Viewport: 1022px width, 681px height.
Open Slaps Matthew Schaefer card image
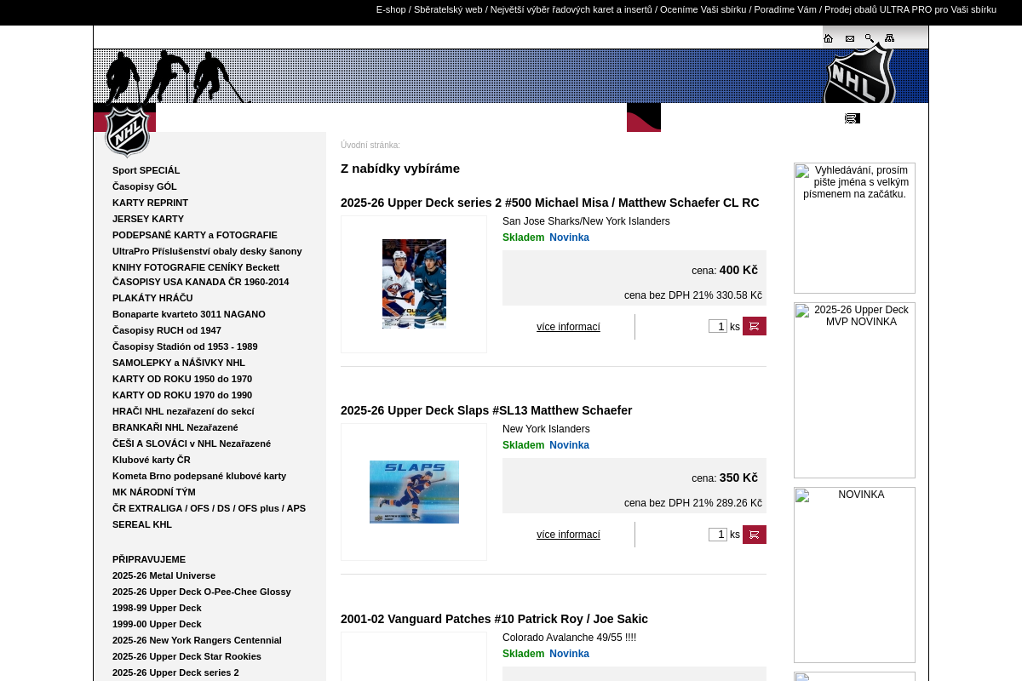414,492
